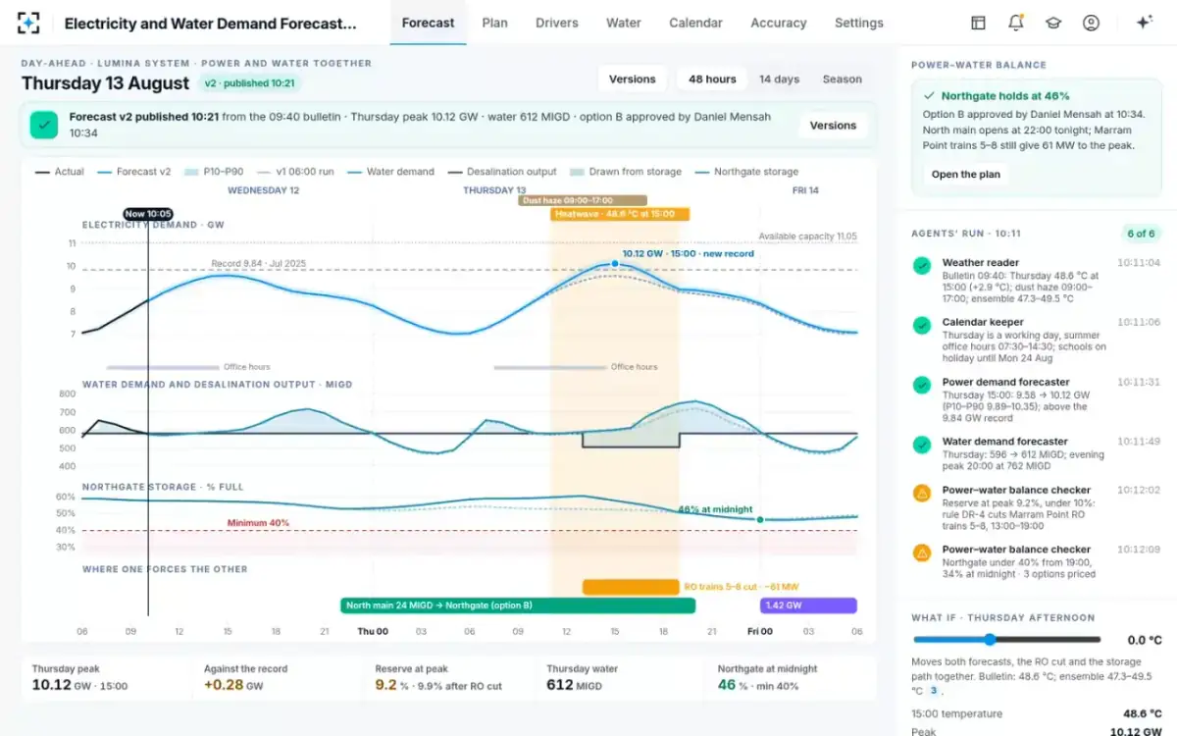The width and height of the screenshot is (1177, 736).
Task: Open the Drivers tab
Action: pos(557,23)
